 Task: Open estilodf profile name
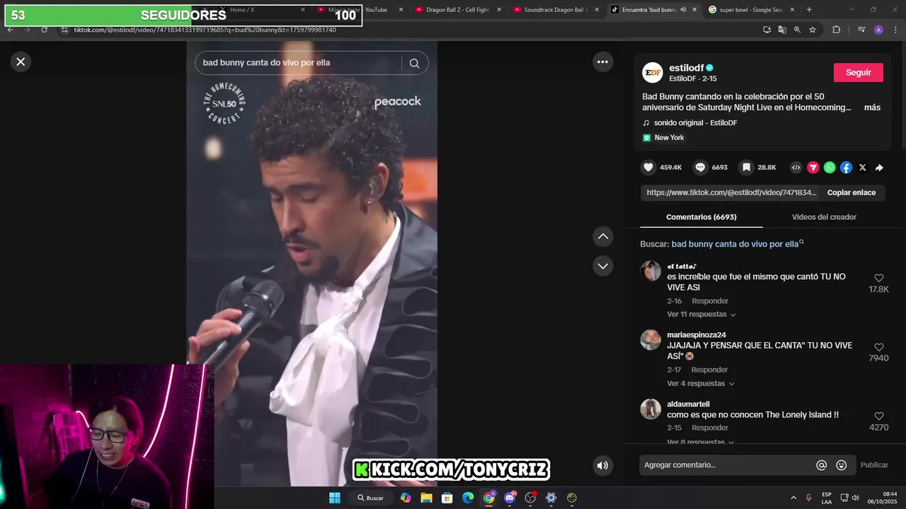[x=686, y=68]
